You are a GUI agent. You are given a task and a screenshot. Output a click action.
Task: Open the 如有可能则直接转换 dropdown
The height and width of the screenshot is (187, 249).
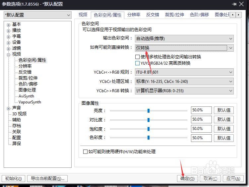[184, 48]
